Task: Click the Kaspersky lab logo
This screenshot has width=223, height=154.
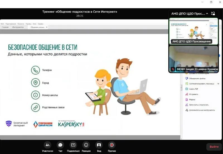Action: pos(71,124)
